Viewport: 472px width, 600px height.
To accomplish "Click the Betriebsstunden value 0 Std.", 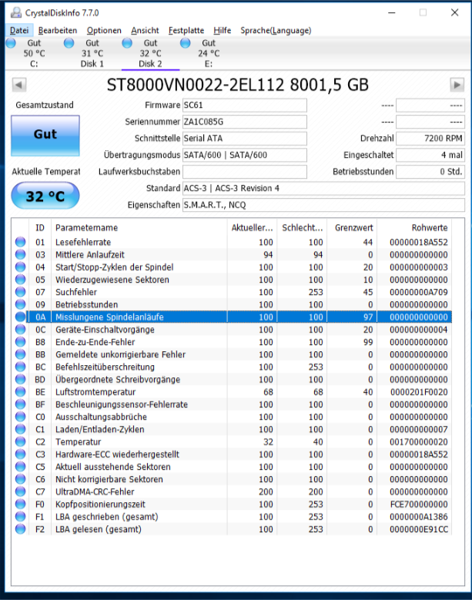I will [430, 172].
